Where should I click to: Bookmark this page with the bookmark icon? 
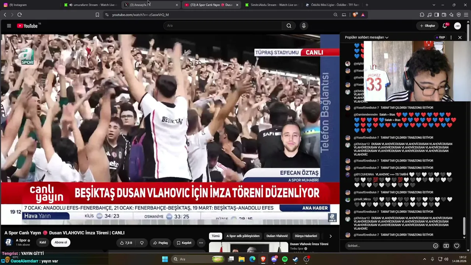pos(97,15)
